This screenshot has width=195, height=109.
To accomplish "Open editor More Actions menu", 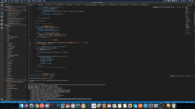I will 193,5.
